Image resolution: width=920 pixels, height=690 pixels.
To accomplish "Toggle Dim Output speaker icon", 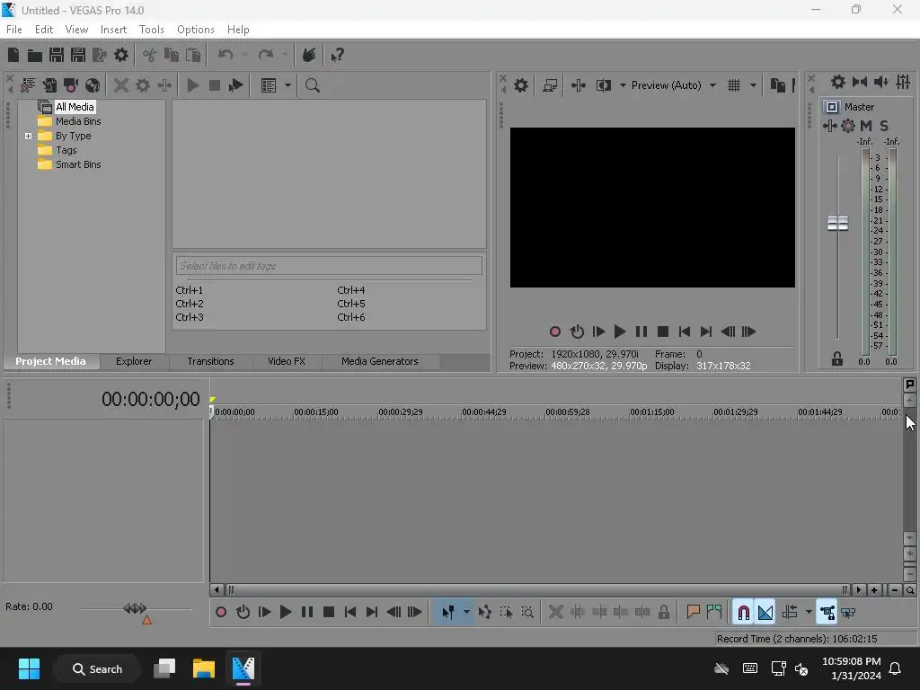I will [881, 82].
